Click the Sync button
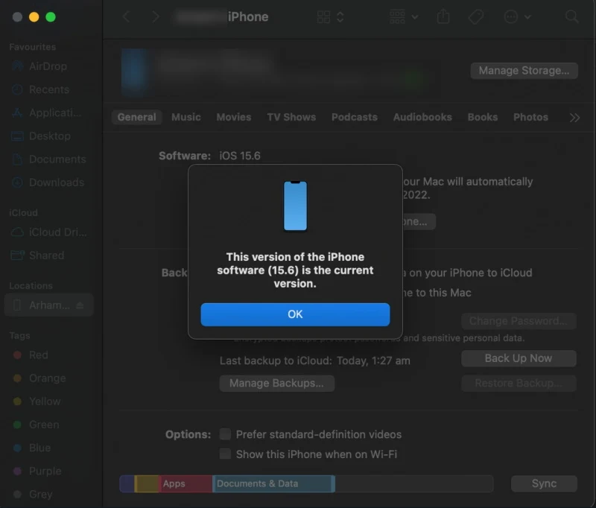 [544, 483]
